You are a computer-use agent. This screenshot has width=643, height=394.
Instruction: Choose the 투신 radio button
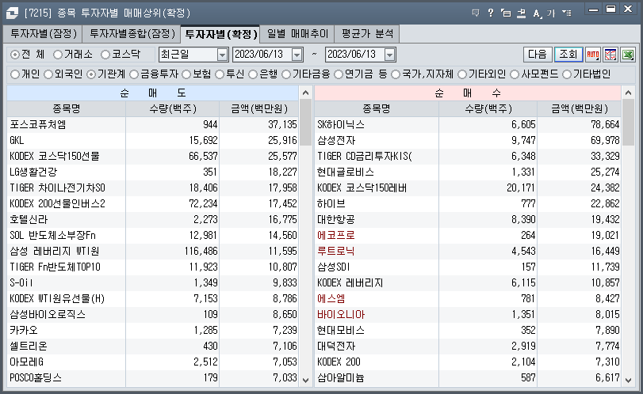[x=220, y=74]
